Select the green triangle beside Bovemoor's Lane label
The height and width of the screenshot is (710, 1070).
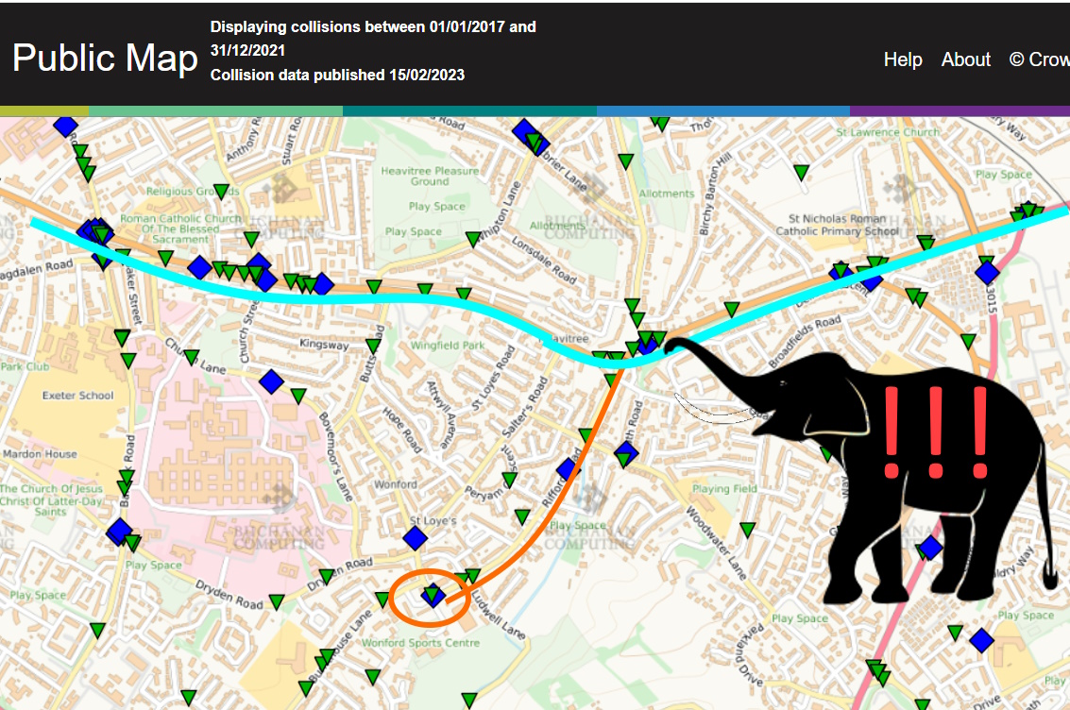pyautogui.click(x=298, y=396)
